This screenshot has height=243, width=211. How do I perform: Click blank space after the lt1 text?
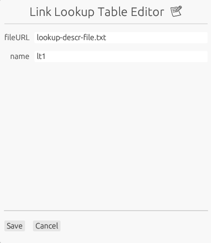pyautogui.click(x=126, y=57)
